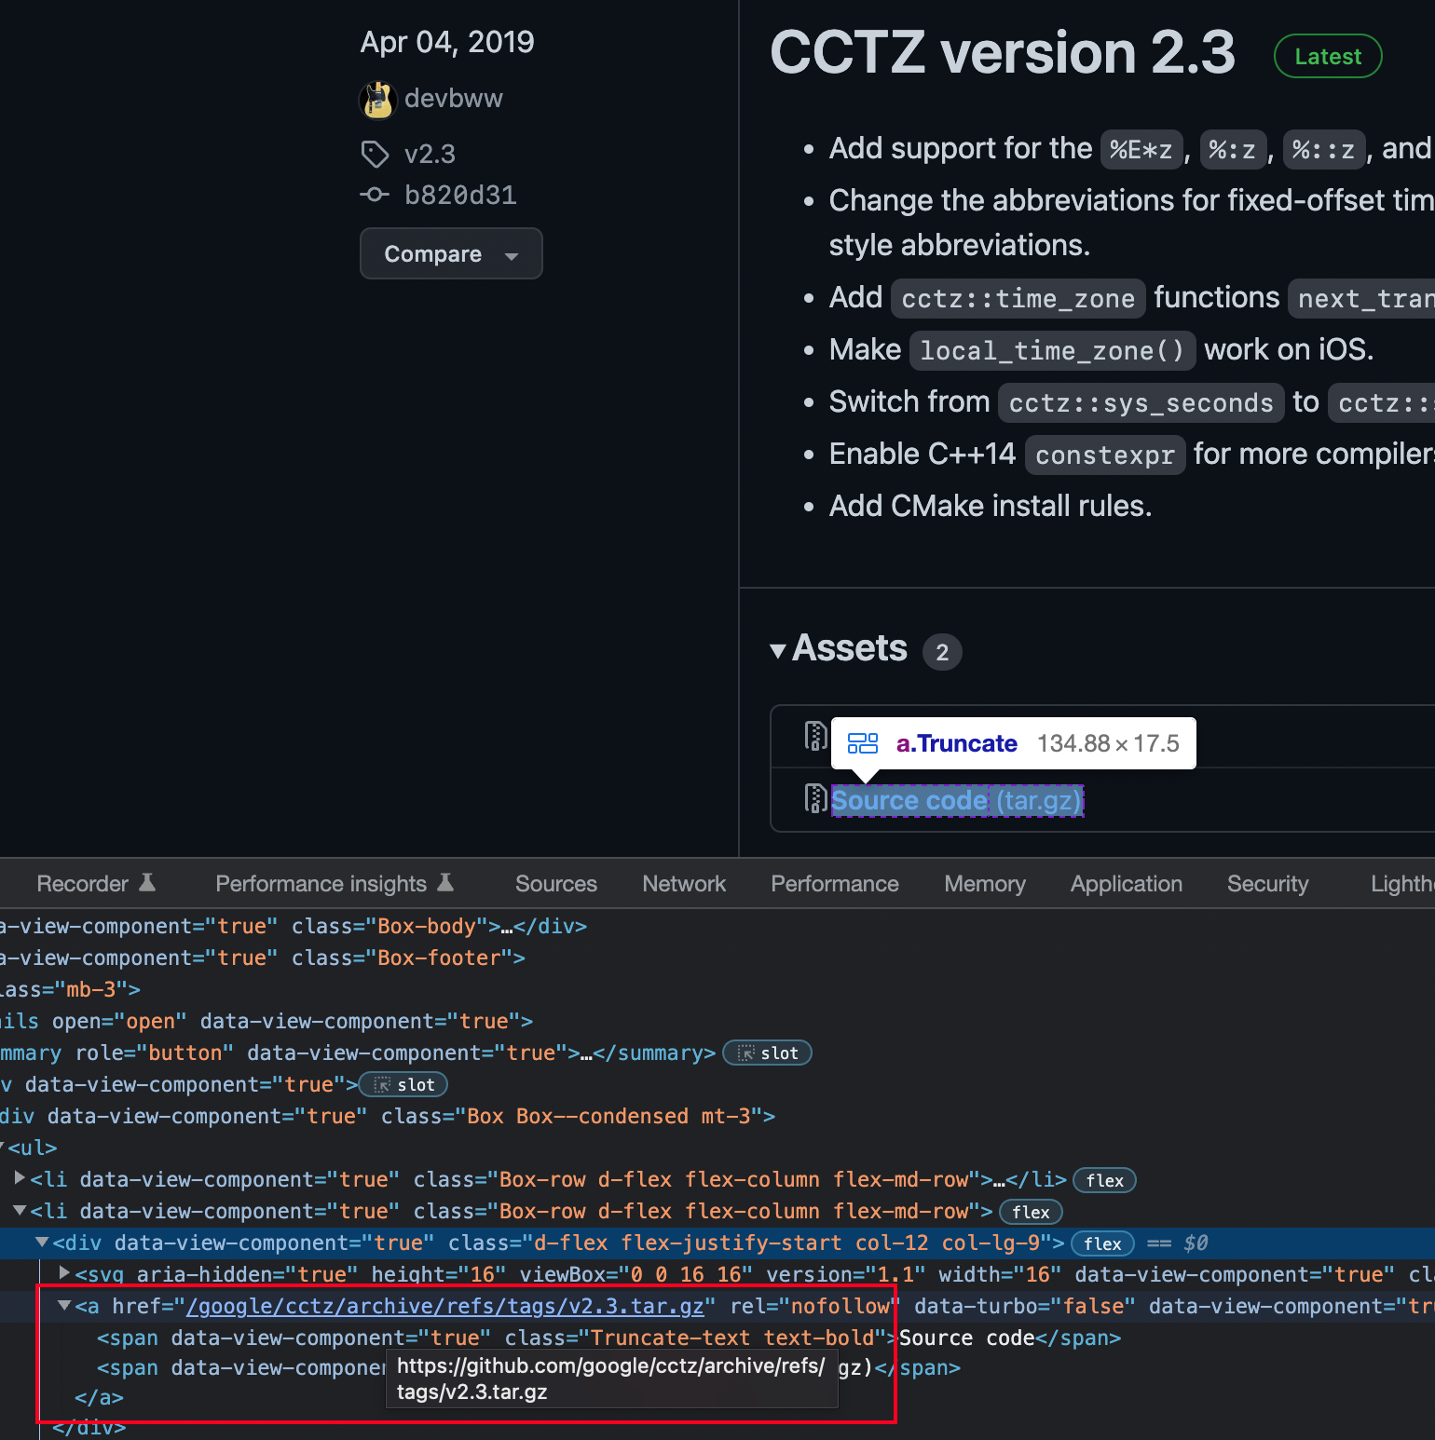
Task: Click 'Add CMake install rules.' text
Action: click(991, 506)
